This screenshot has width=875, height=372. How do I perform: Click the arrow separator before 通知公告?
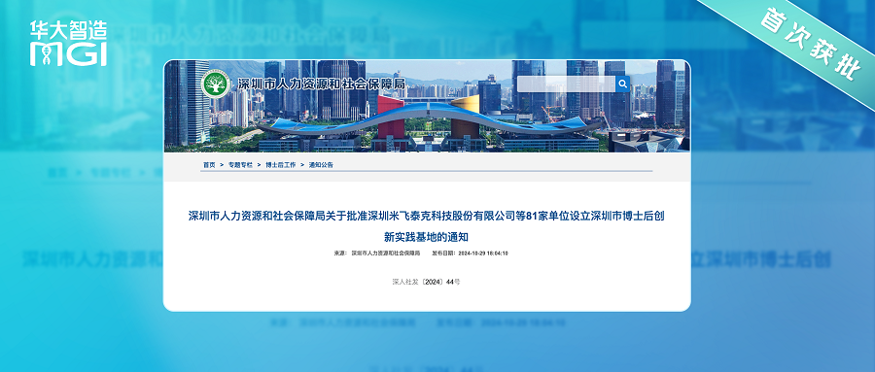[x=302, y=165]
